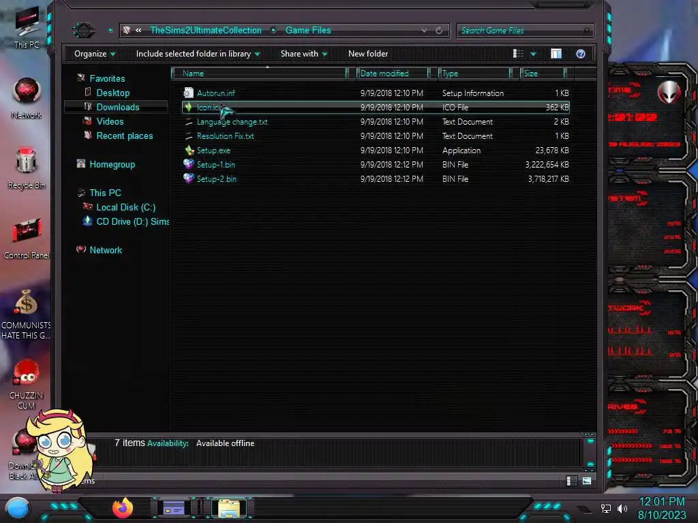Open the Recycle Bin desktop icon

tap(27, 168)
